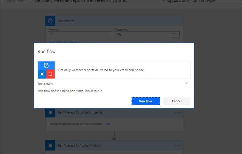Click Edit link for default parameters

point(107,124)
